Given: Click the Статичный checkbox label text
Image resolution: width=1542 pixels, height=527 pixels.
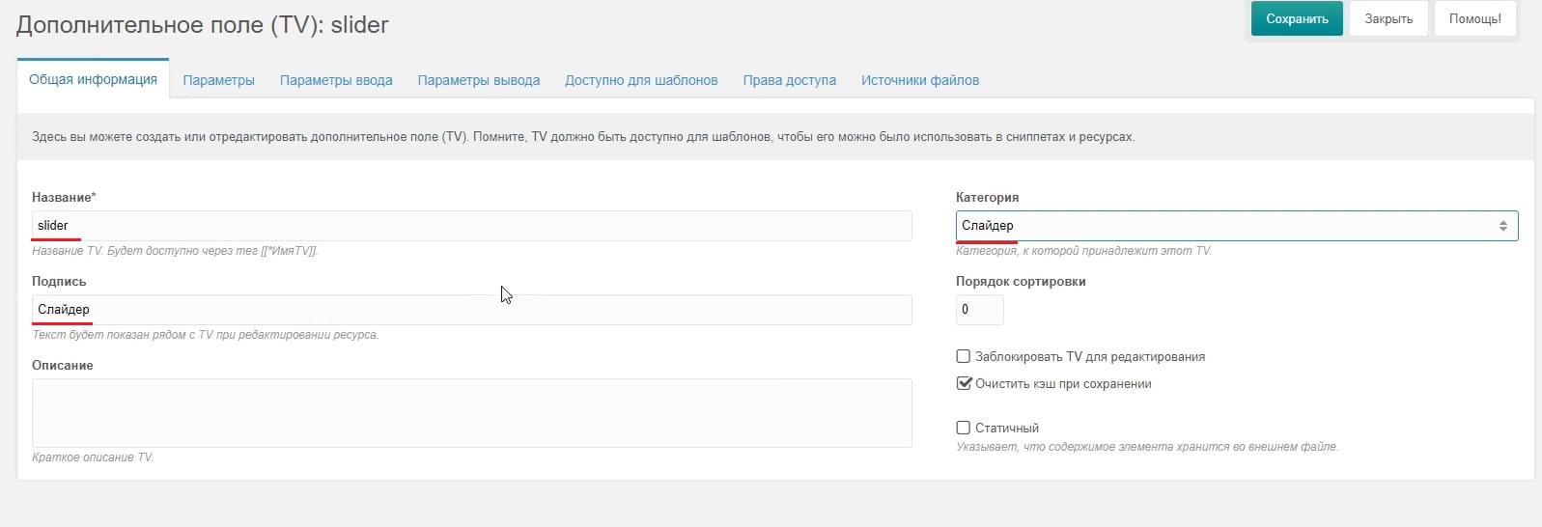Looking at the screenshot, I should 1007,428.
